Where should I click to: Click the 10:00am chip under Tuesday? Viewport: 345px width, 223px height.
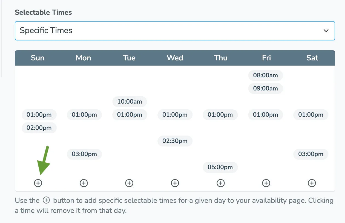130,101
